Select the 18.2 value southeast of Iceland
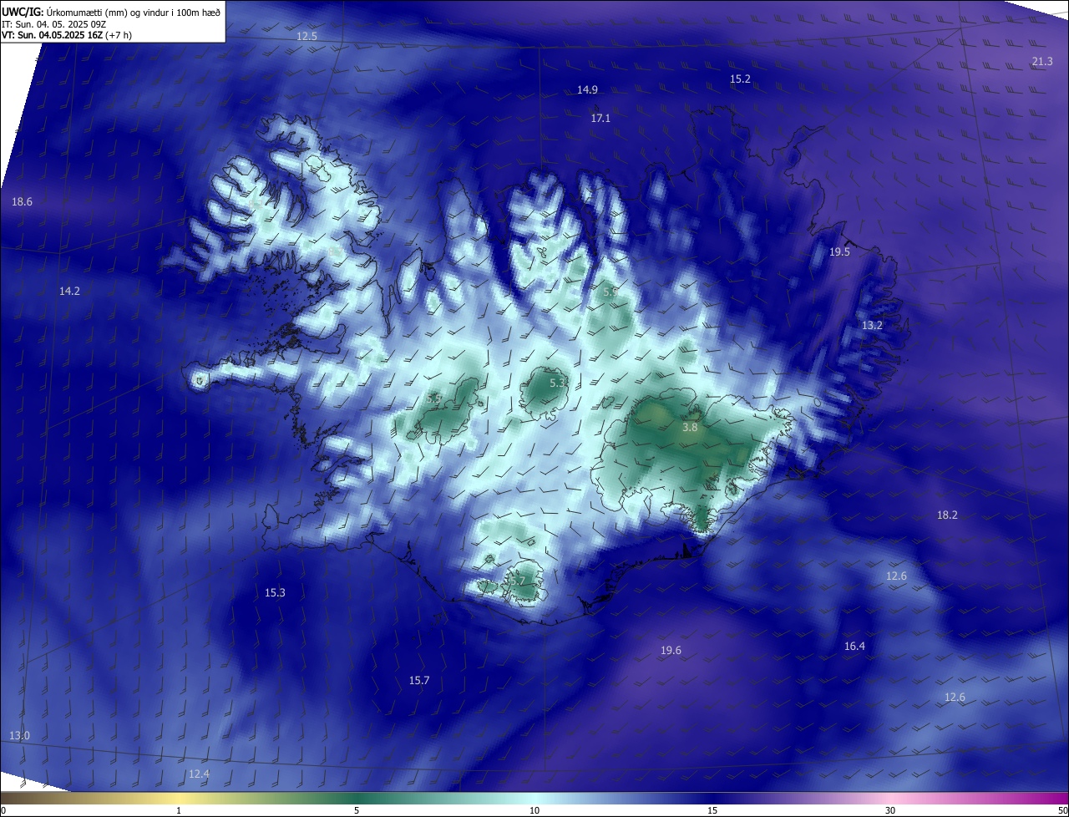This screenshot has width=1069, height=817. 947,515
